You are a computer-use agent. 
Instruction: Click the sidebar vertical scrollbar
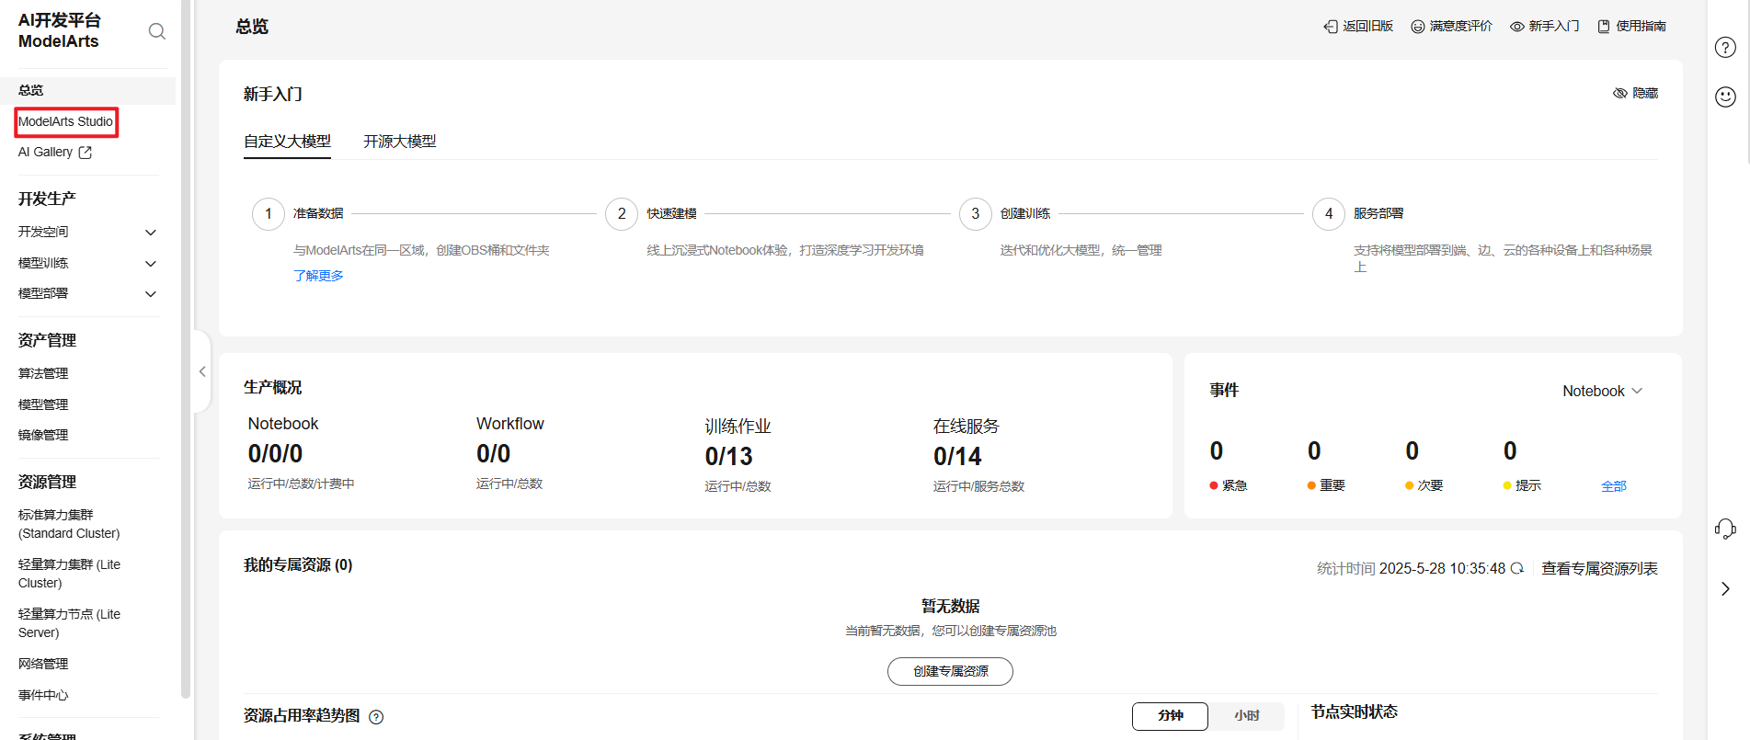pyautogui.click(x=186, y=349)
